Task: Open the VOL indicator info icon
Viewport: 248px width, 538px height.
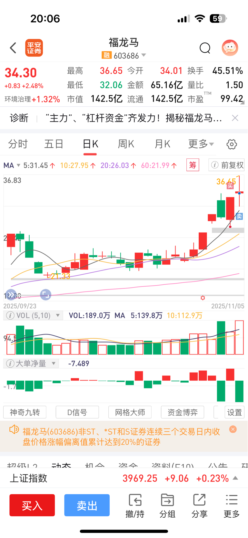Action: [10, 315]
